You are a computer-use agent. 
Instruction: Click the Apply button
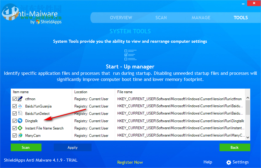pos(72,147)
